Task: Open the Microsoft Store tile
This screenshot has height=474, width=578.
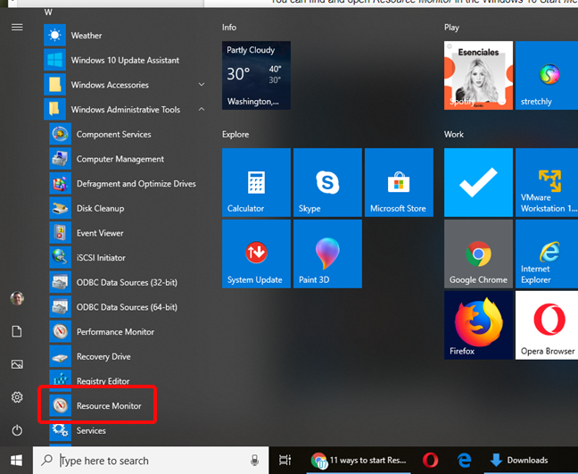Action: [399, 182]
